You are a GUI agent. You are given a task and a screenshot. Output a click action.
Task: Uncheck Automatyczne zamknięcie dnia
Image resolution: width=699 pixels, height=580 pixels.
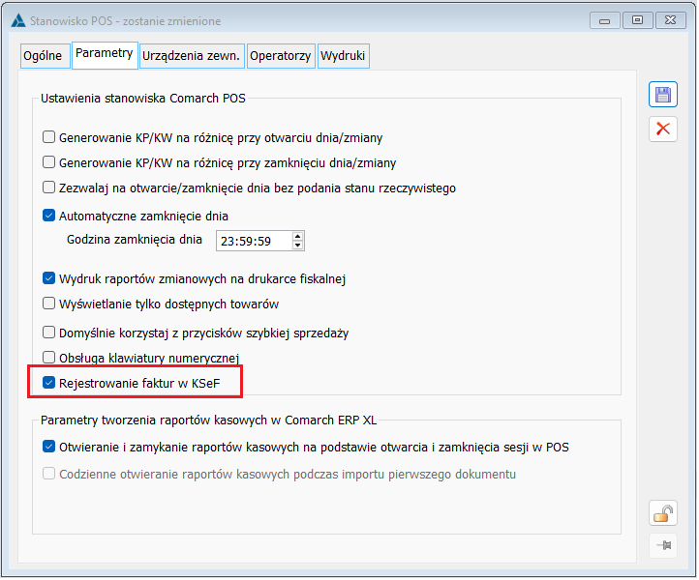(x=48, y=216)
